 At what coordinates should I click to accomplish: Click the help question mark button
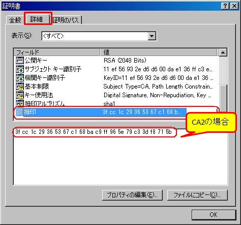(225, 6)
